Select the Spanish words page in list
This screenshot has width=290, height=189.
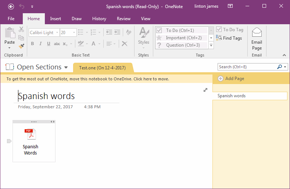(x=250, y=96)
